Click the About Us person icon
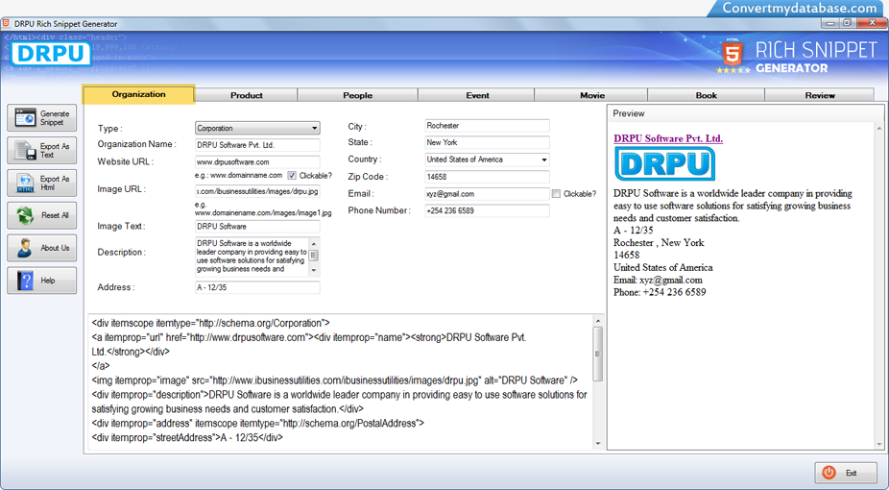The image size is (889, 490). [25, 248]
